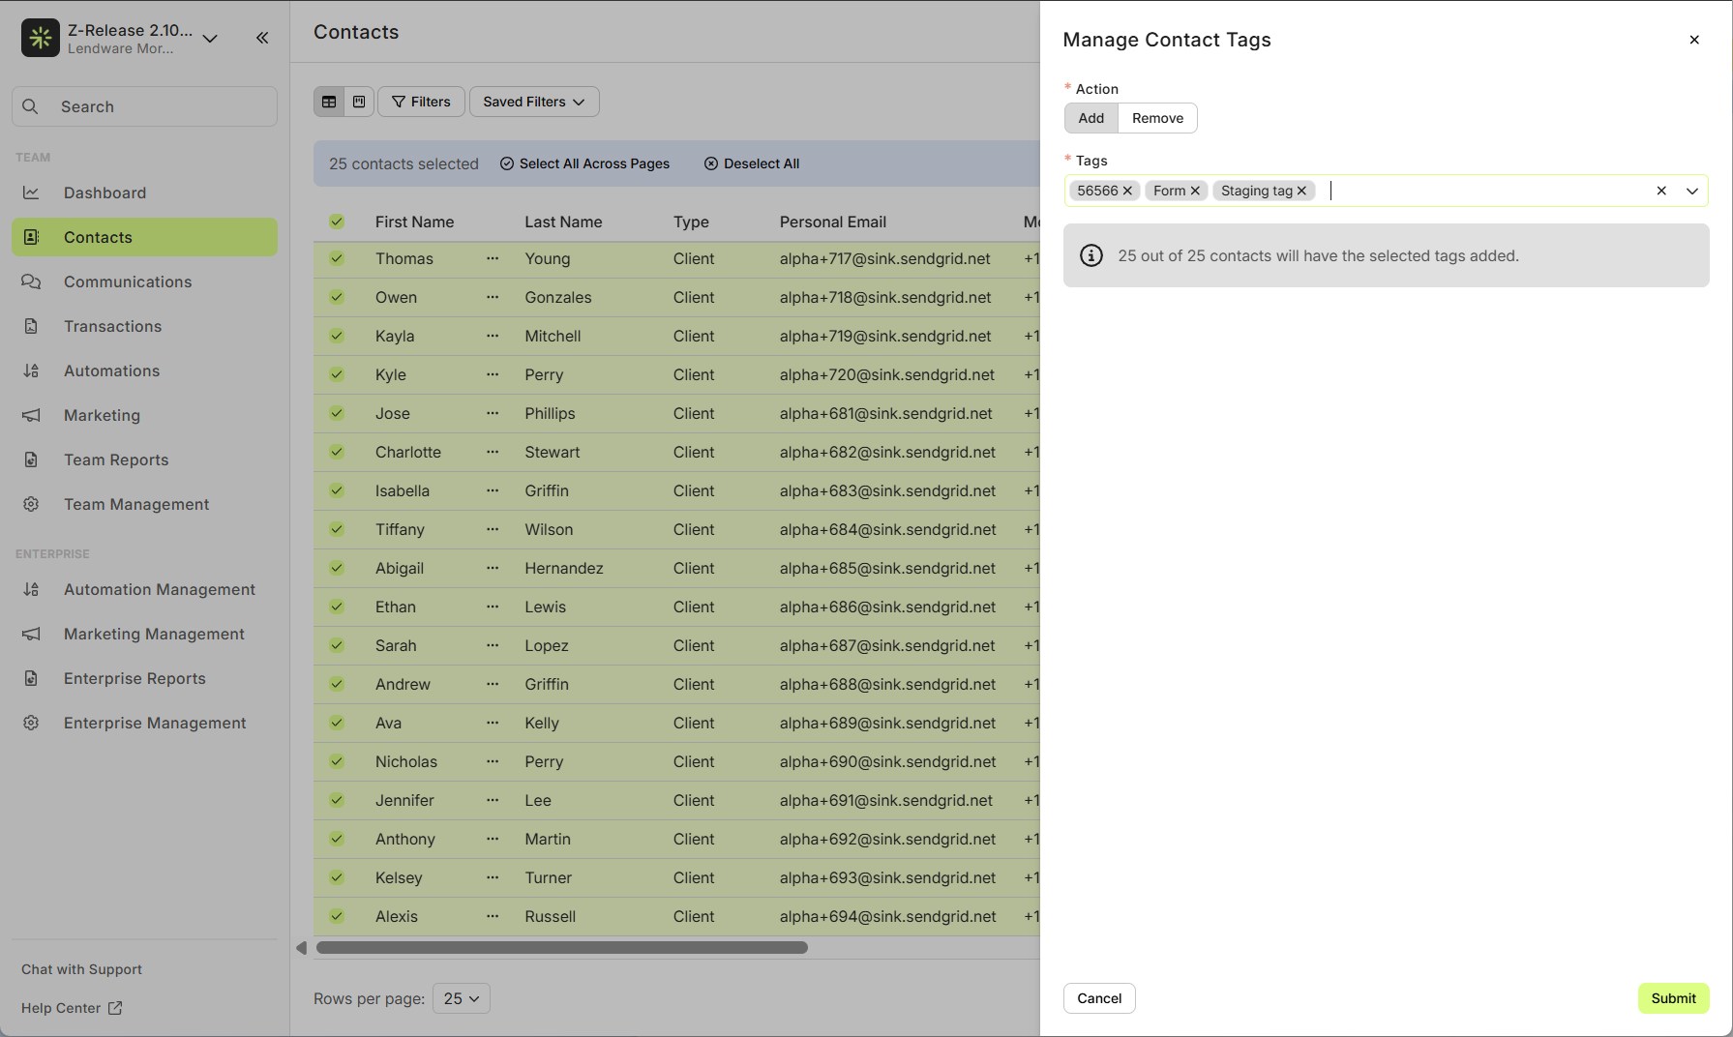
Task: Open the Z-Release account switcher chevron
Action: 210,39
